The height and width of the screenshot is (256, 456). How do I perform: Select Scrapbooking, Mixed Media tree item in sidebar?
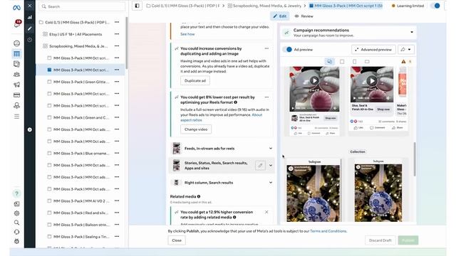[76, 46]
